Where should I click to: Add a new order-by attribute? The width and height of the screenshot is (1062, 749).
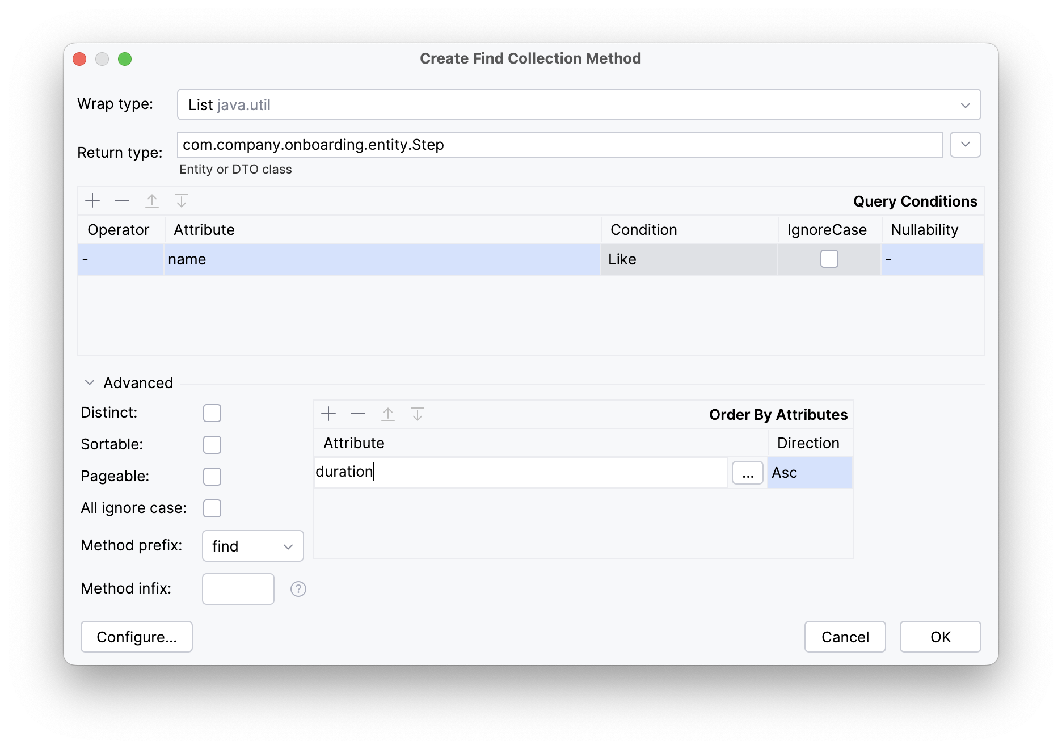tap(328, 414)
